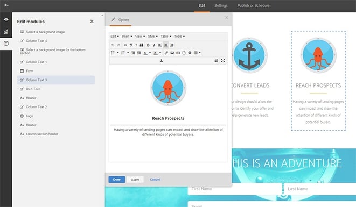Redo the edit in the editor toolbar
The width and height of the screenshot is (356, 207).
[x=118, y=45]
